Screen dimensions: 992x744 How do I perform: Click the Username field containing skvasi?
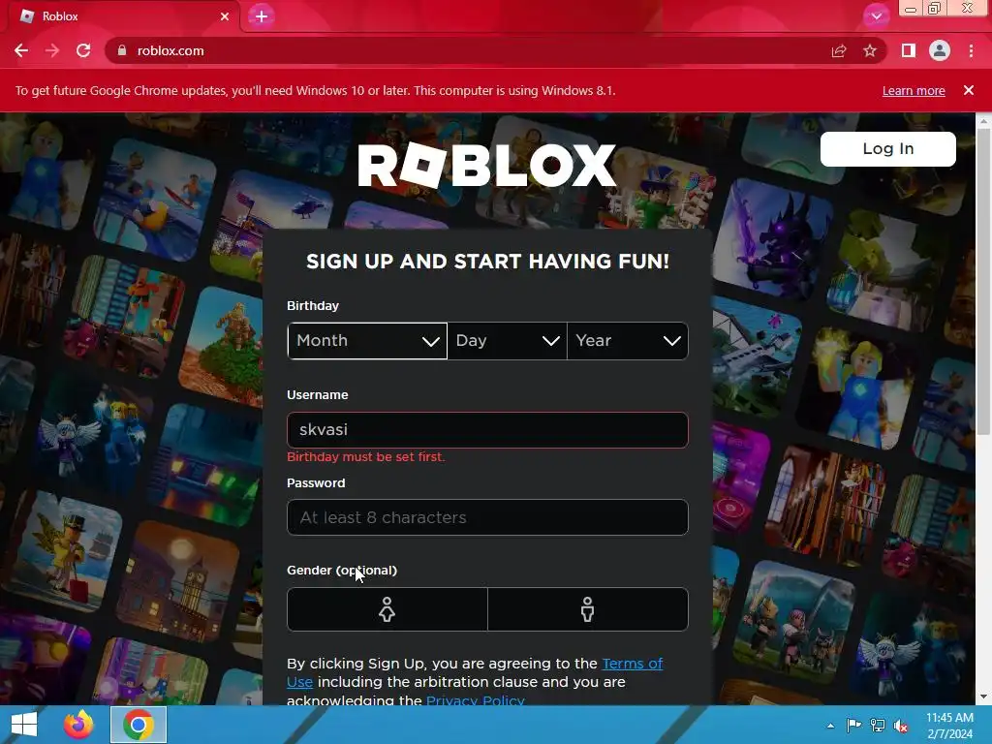487,430
